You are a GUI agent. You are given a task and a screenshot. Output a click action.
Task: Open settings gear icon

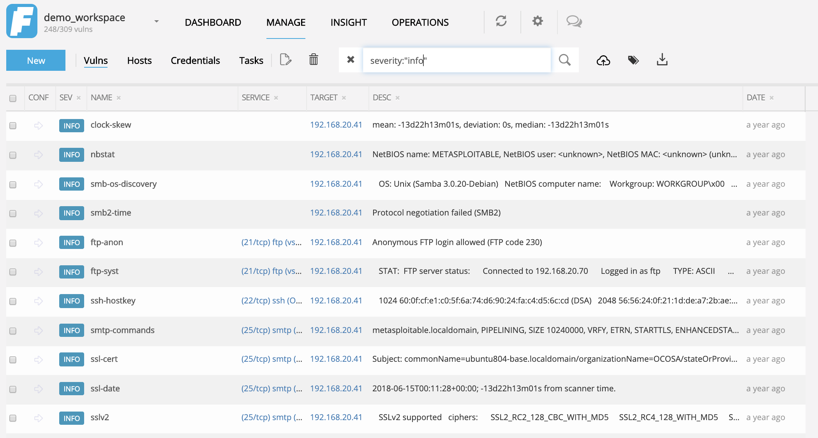coord(538,21)
